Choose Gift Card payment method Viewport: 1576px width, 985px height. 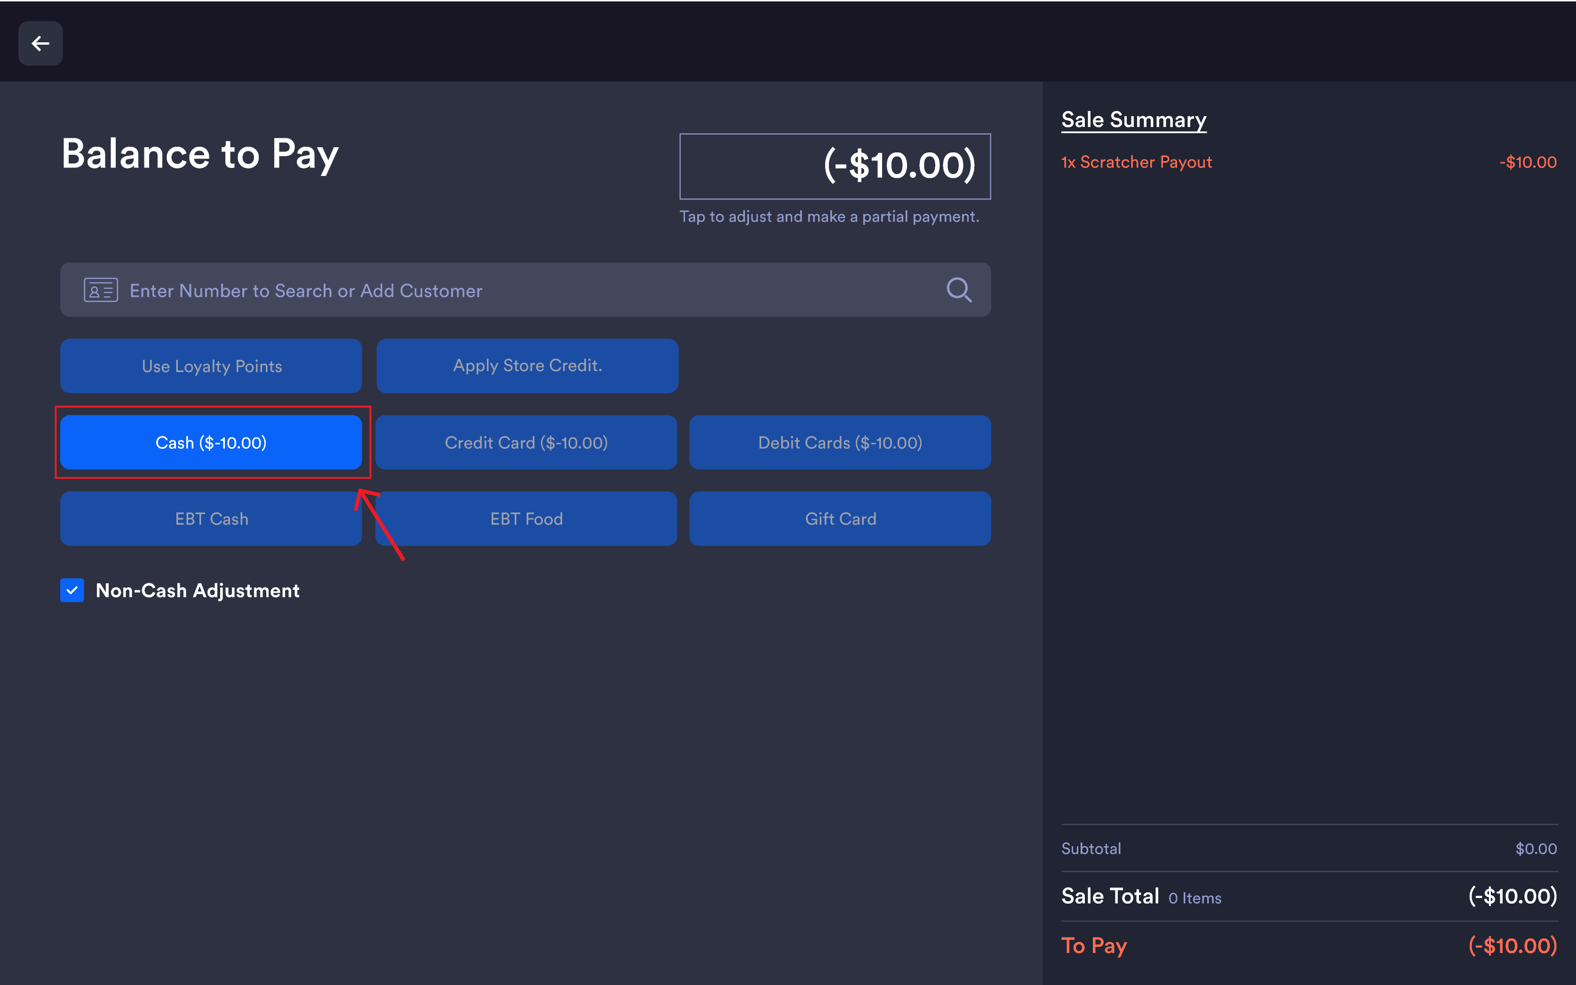click(840, 518)
